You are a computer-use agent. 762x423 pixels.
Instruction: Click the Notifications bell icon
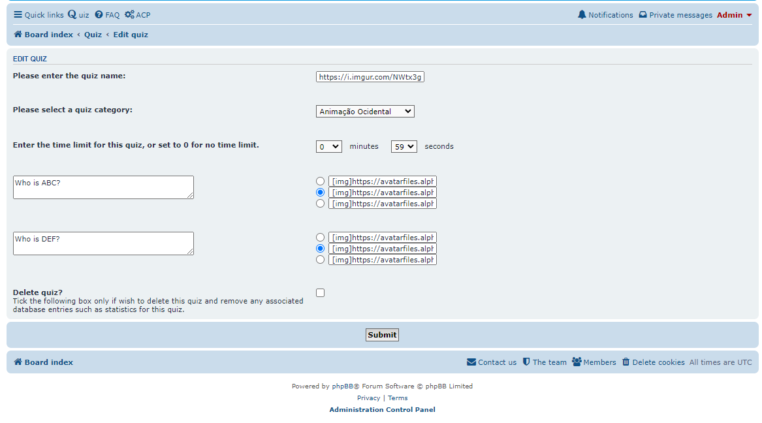click(x=582, y=14)
